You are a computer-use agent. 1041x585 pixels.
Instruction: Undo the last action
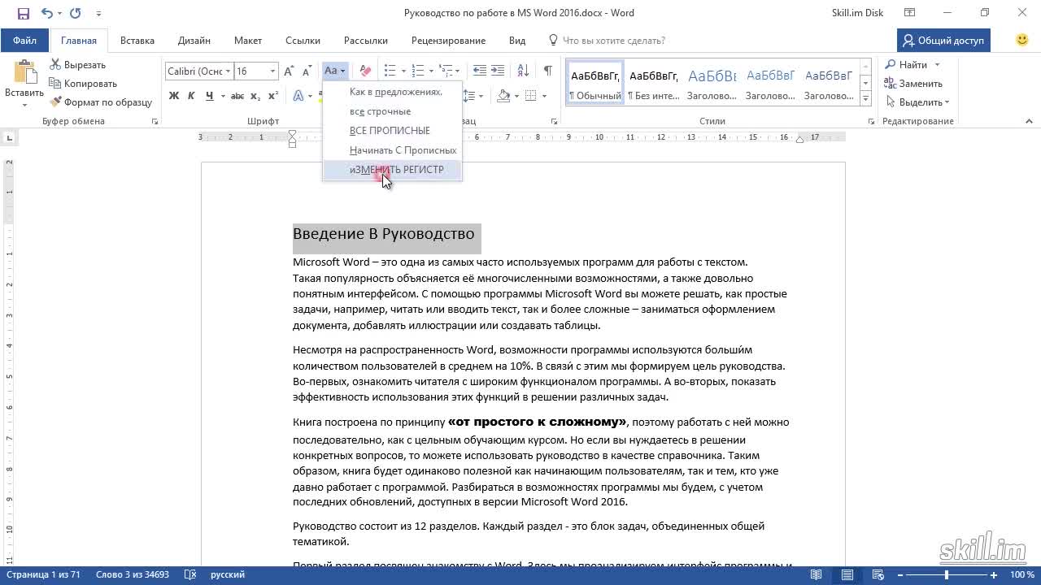pos(46,13)
